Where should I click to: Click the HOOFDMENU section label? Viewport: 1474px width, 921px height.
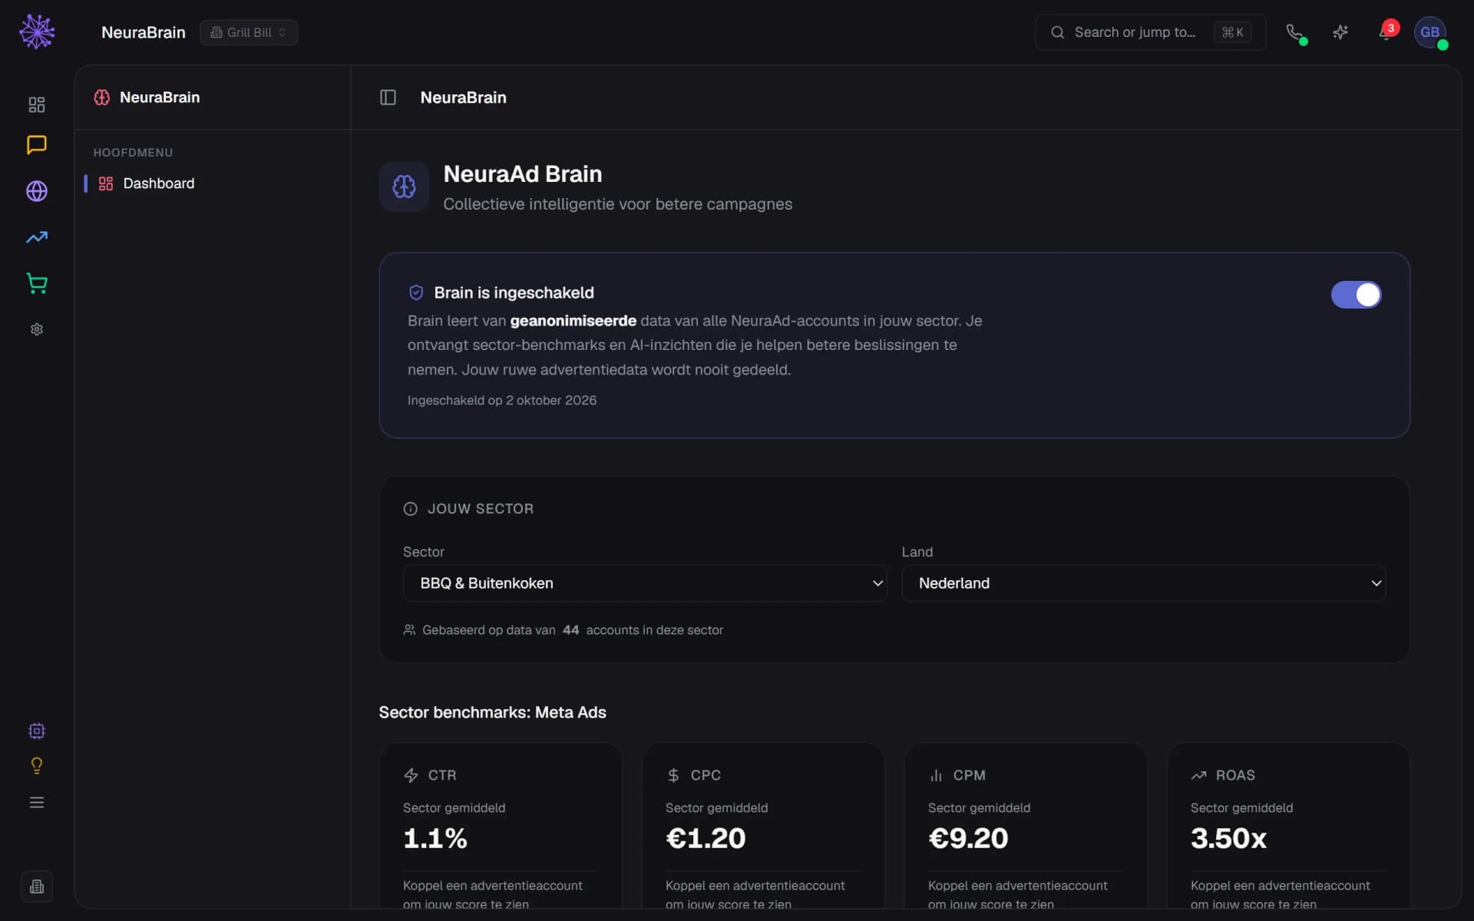[133, 153]
